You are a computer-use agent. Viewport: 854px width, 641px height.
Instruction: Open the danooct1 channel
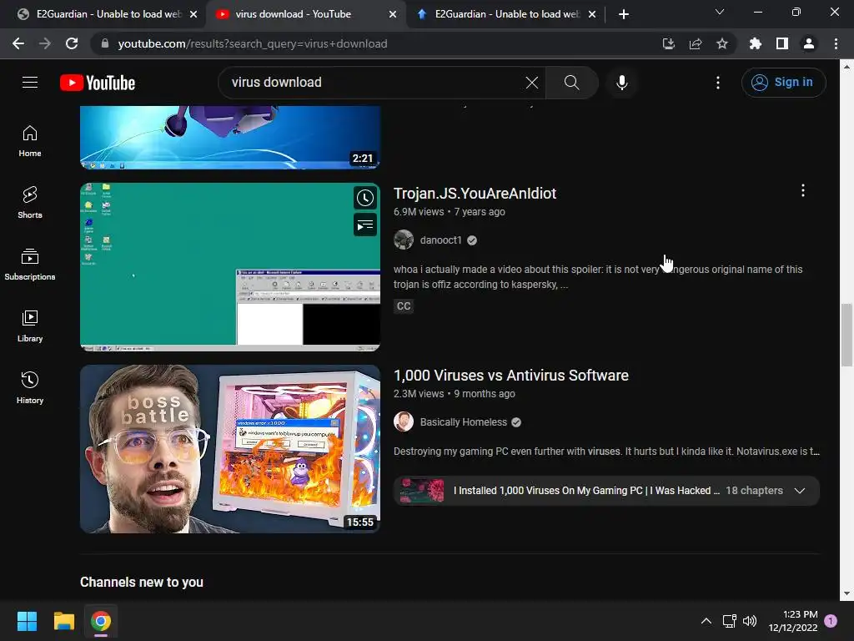pyautogui.click(x=440, y=240)
